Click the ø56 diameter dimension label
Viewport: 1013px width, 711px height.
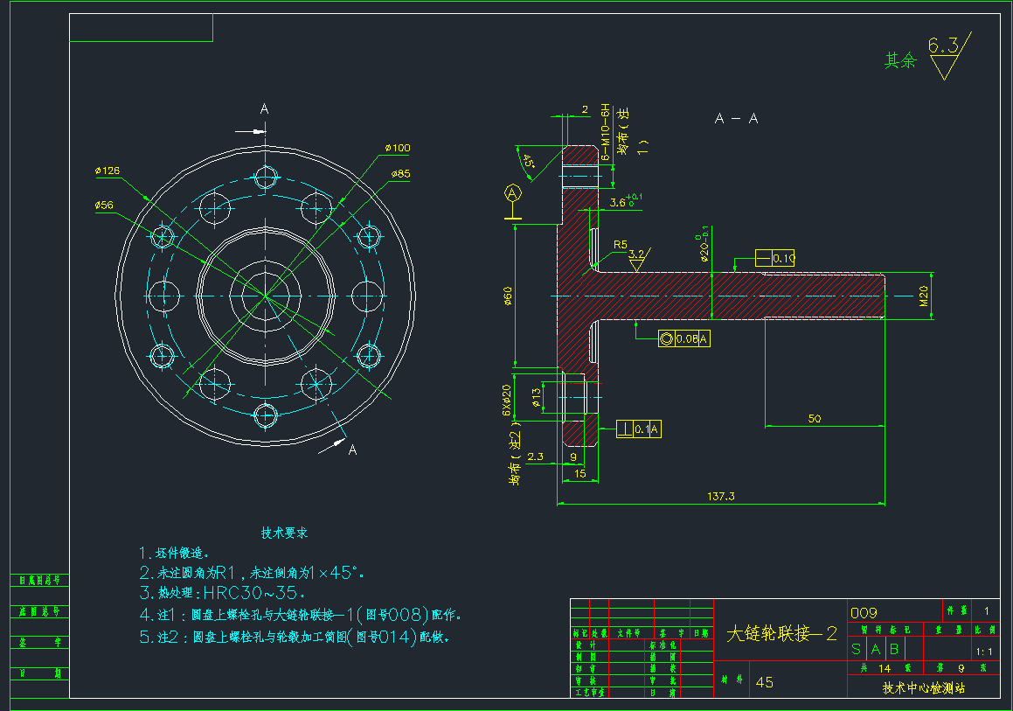click(103, 205)
